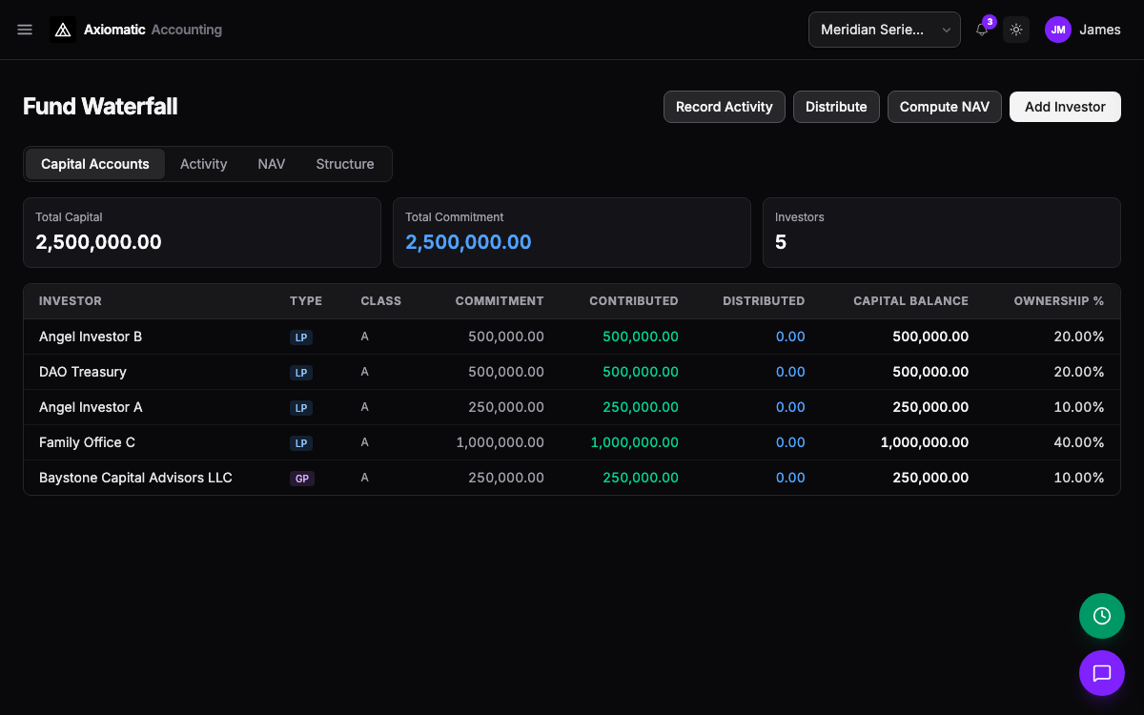Click Angel Investor B distributed 0.00
Screen dimensions: 1144x715
click(x=790, y=337)
